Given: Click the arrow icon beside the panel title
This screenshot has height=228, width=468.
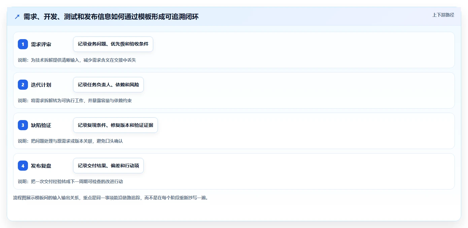Looking at the screenshot, I should pyautogui.click(x=17, y=17).
